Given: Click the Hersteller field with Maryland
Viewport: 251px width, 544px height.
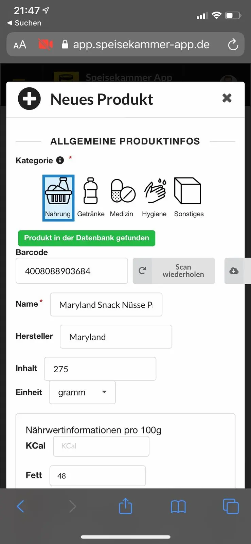Looking at the screenshot, I should click(116, 337).
